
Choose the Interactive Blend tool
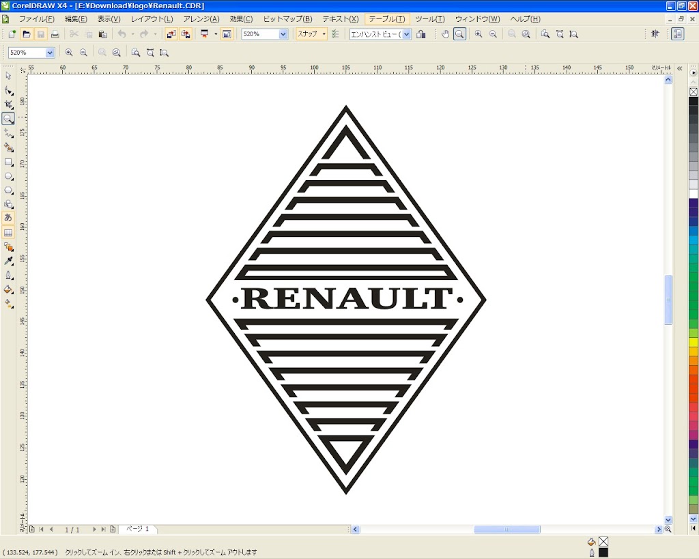click(8, 246)
